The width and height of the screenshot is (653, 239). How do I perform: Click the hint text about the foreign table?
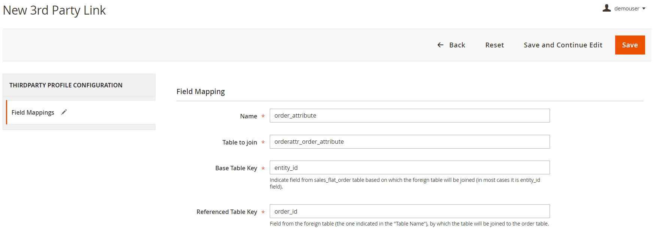click(409, 224)
